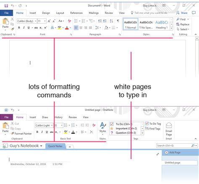Select No Spacing style in Word

click(146, 24)
